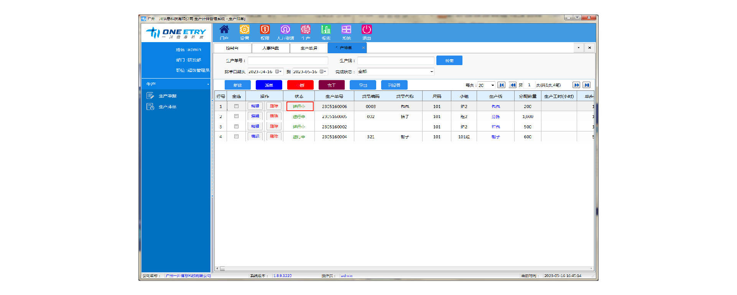The width and height of the screenshot is (737, 295).
Task: Switch to the 人事档案 tab
Action: point(271,48)
